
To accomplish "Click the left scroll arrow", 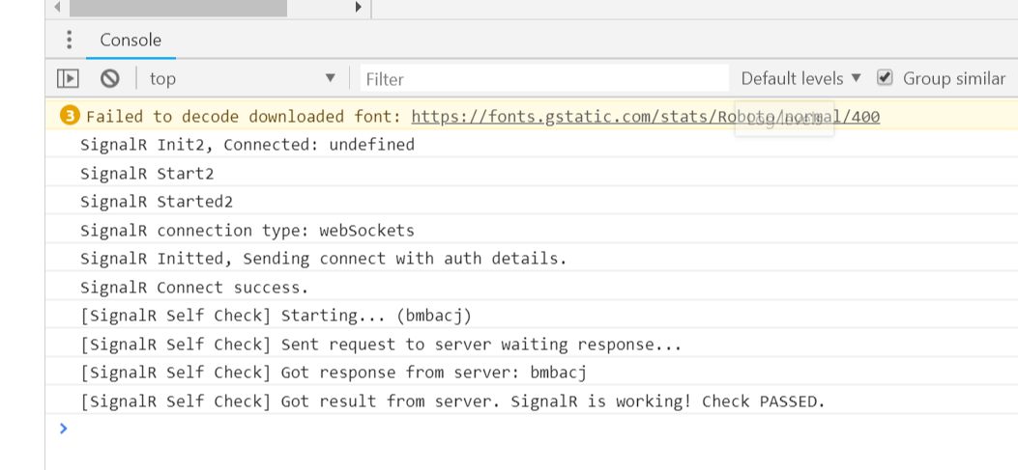I will click(57, 7).
